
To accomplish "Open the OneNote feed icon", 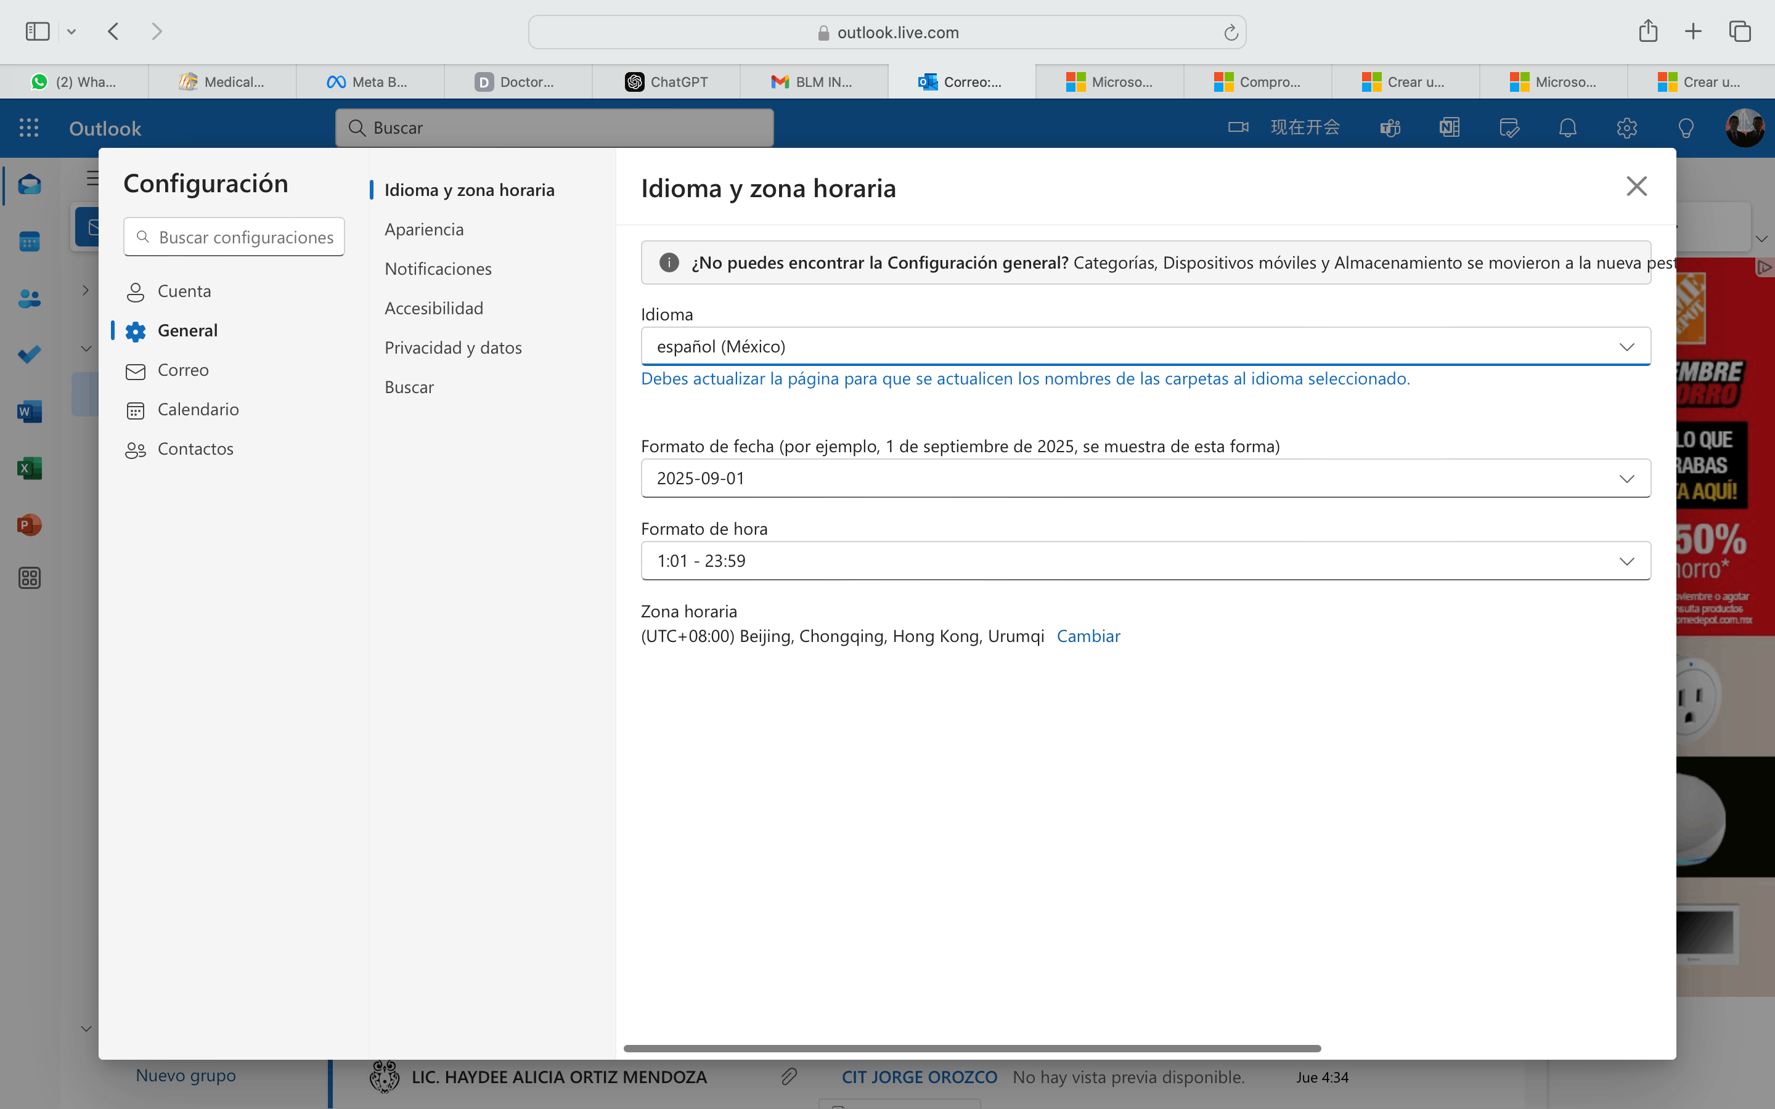I will coord(1450,128).
